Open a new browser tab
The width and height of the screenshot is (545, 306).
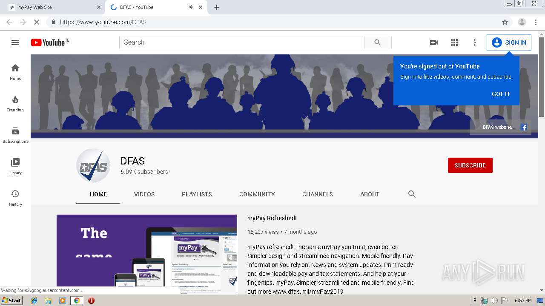[217, 7]
